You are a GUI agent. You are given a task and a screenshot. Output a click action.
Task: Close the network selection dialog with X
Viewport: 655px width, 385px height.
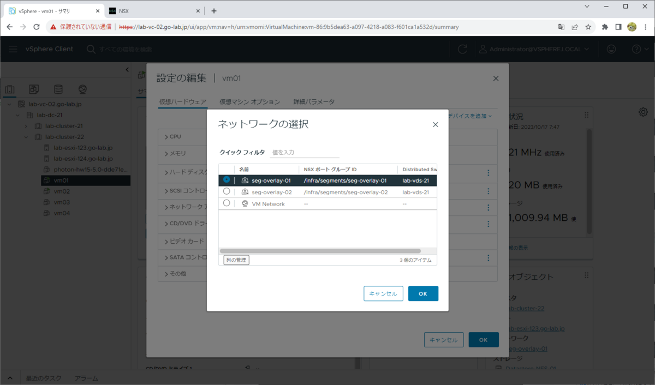point(435,124)
